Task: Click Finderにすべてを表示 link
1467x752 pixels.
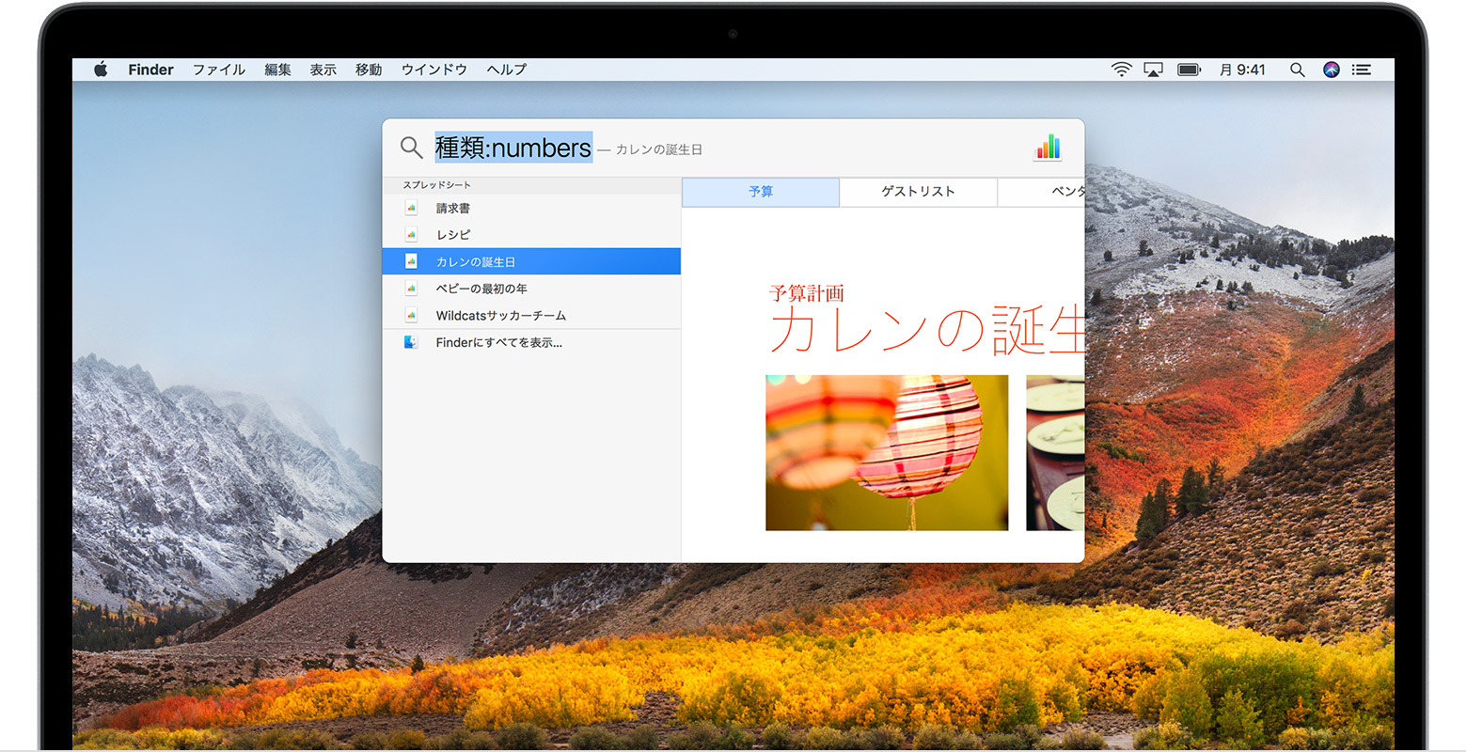Action: (499, 343)
